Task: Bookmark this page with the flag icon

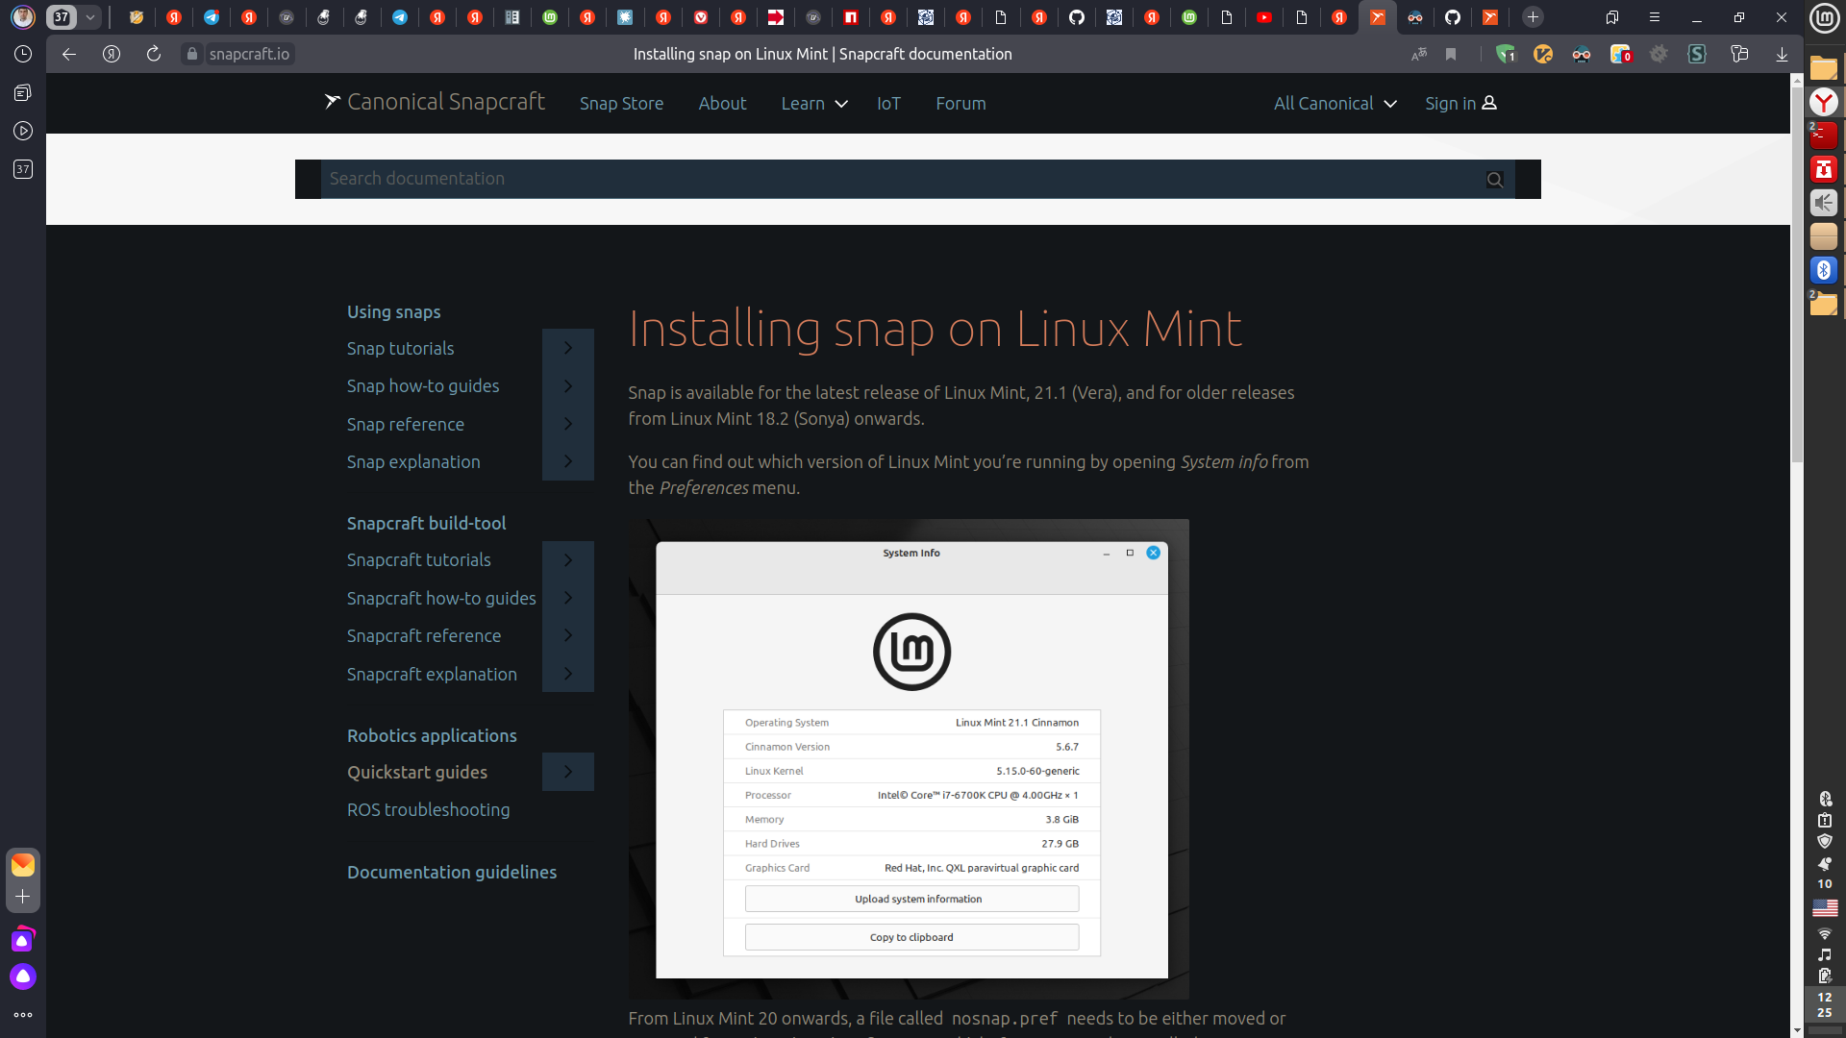Action: (x=1452, y=55)
